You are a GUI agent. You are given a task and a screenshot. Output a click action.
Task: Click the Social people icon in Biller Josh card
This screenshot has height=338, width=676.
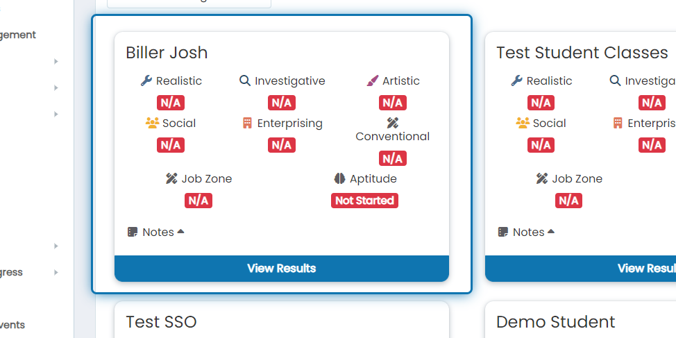click(152, 124)
